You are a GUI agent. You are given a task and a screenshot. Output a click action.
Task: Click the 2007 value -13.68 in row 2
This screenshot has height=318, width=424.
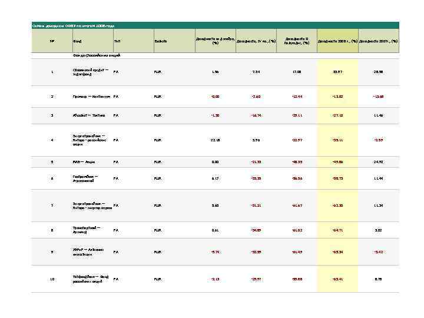(x=378, y=97)
